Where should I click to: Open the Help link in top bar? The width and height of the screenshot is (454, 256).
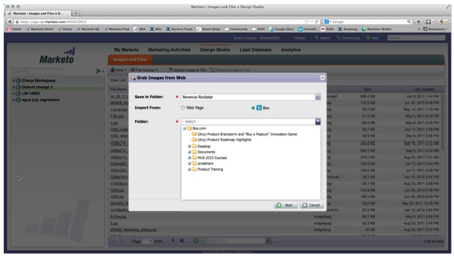[373, 38]
